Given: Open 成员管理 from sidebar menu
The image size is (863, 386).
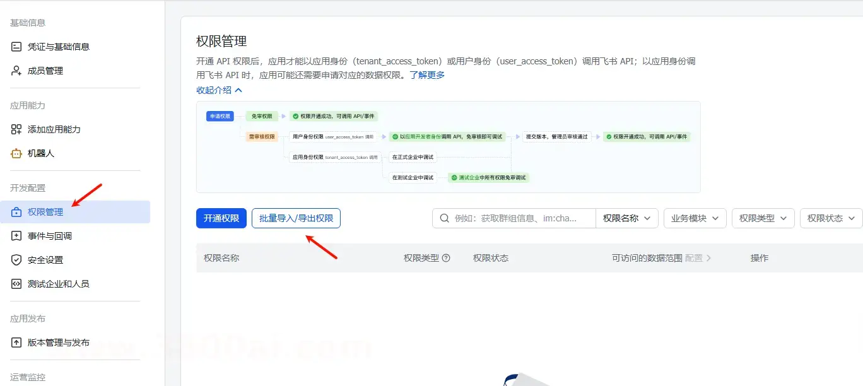Looking at the screenshot, I should (x=45, y=71).
